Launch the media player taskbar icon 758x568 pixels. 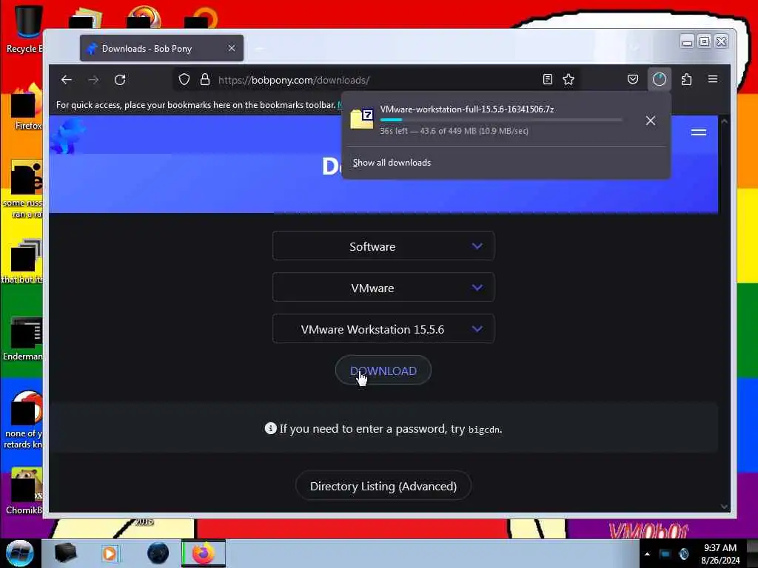[110, 553]
